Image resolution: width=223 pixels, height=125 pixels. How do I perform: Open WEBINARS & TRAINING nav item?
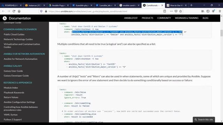(x=187, y=18)
